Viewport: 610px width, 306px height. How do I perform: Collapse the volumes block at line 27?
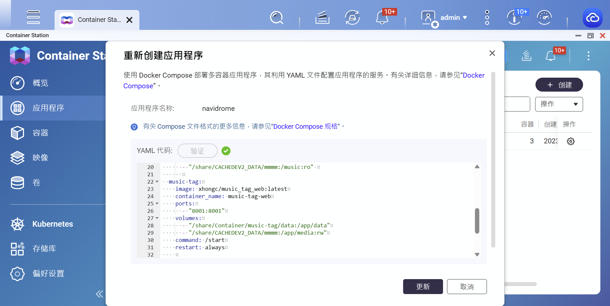pos(157,218)
